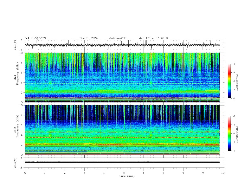The height and width of the screenshot is (194, 251).
Task: Click the "-7" tick on ch.2 colorbar
Action: click(234, 151)
